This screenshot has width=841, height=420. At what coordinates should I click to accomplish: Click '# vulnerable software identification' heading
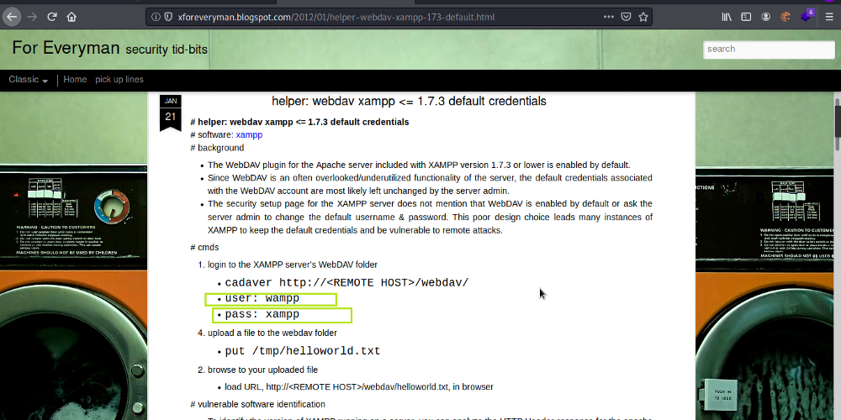tap(257, 404)
